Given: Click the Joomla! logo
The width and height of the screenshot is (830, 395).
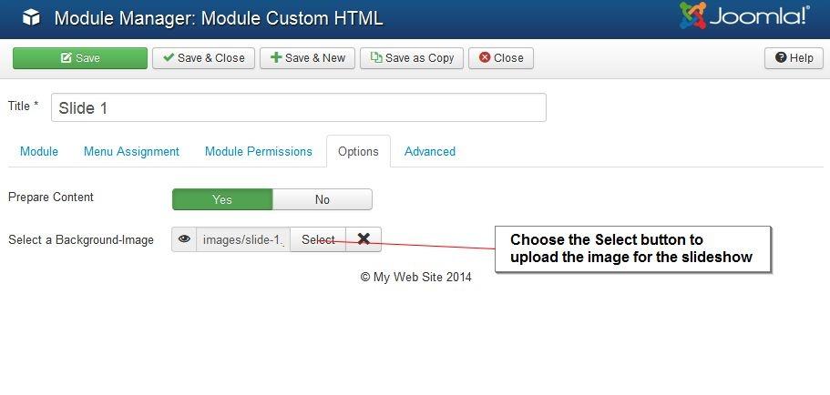Looking at the screenshot, I should [744, 17].
